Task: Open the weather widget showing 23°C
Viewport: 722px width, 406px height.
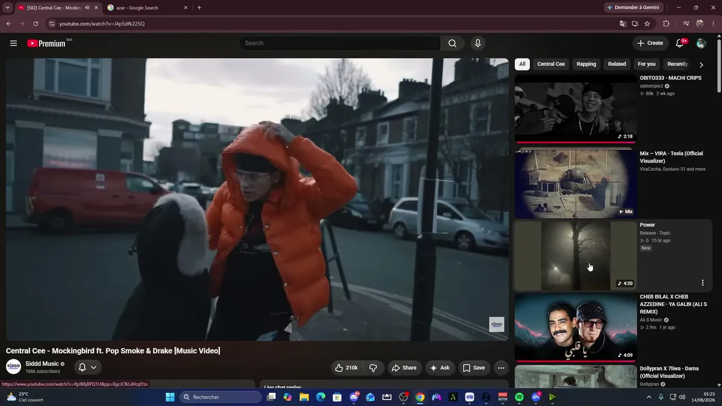Action: [24, 397]
